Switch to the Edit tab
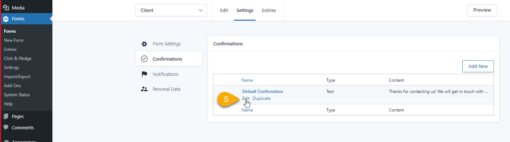The width and height of the screenshot is (510, 142). click(x=224, y=11)
